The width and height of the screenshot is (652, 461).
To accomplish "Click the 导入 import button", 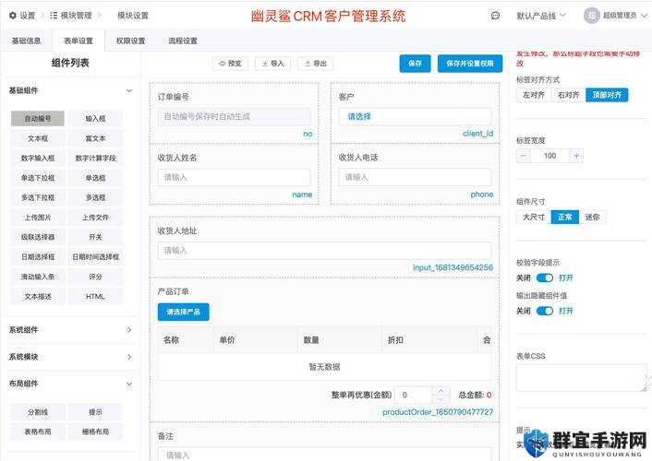I will [272, 64].
